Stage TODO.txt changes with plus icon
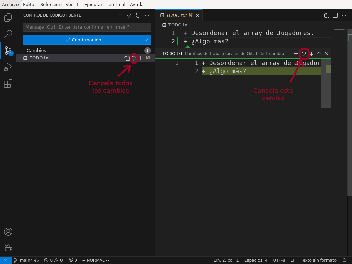Viewport: 352px width, 264px height. point(141,58)
